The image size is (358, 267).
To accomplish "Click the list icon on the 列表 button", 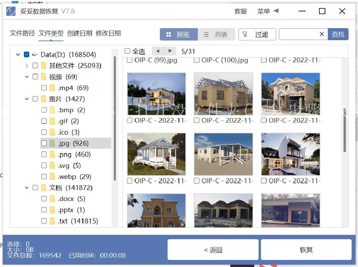I will [x=206, y=35].
